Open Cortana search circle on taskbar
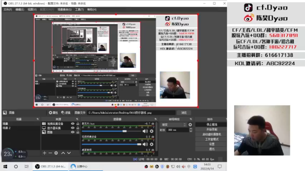 [x=16, y=166]
